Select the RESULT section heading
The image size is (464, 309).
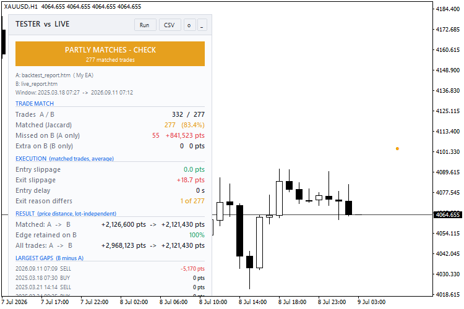(x=66, y=213)
